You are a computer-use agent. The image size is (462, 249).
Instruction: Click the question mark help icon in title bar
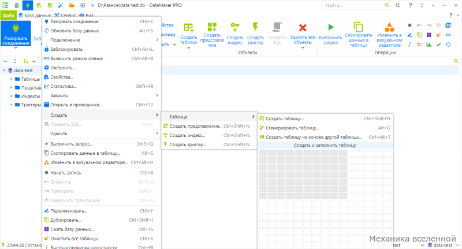pos(410,5)
